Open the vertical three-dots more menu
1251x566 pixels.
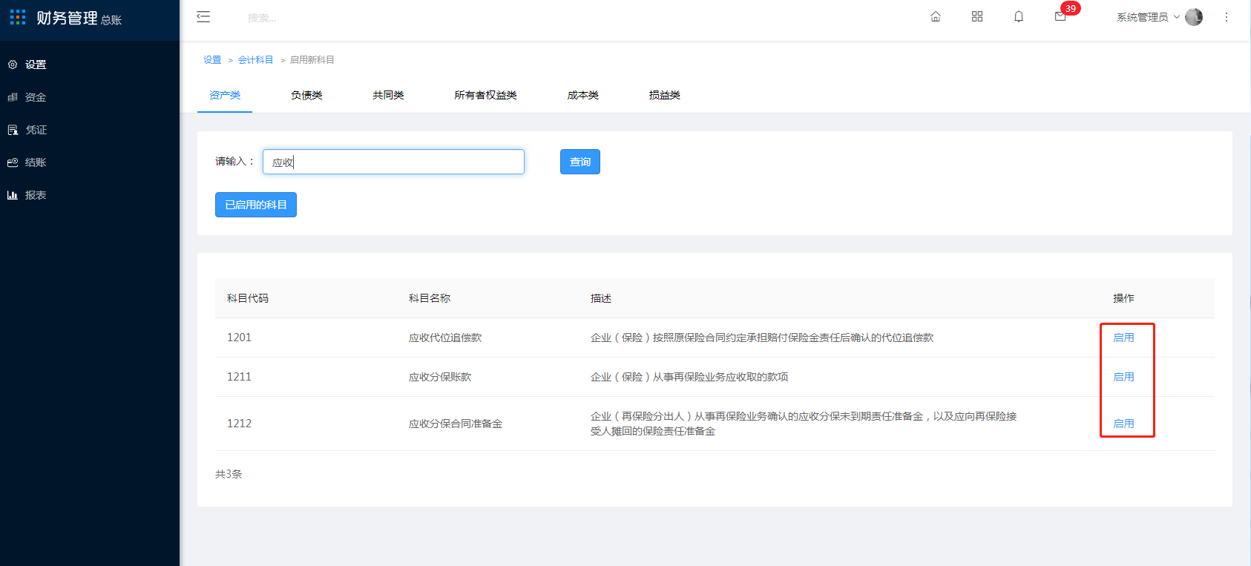(x=1227, y=16)
